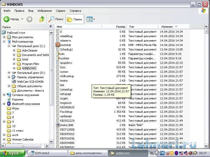The width and height of the screenshot is (210, 157).
Task: Click the Пуск start button
Action: pyautogui.click(x=13, y=153)
